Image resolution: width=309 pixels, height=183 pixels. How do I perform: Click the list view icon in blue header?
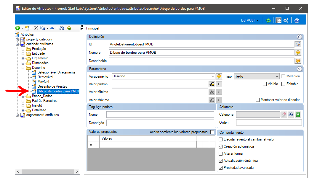278,20
